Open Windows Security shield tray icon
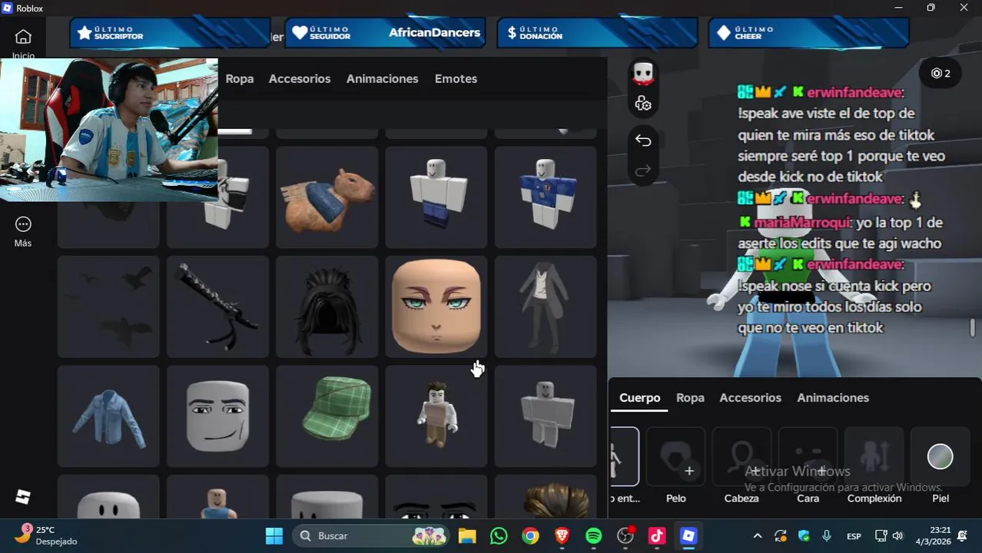 [804, 536]
